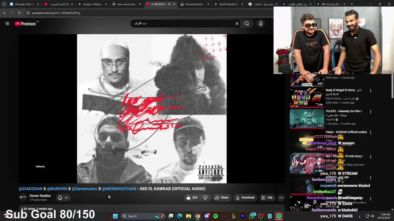Viewport: 394px width, 221px height.
Task: Open the taskbar volume speaker icon
Action: 372,216
